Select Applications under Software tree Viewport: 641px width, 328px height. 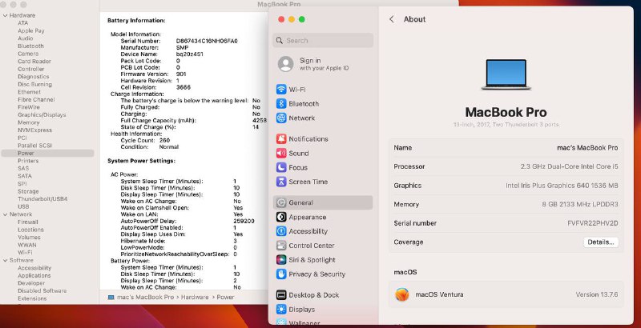tap(34, 276)
